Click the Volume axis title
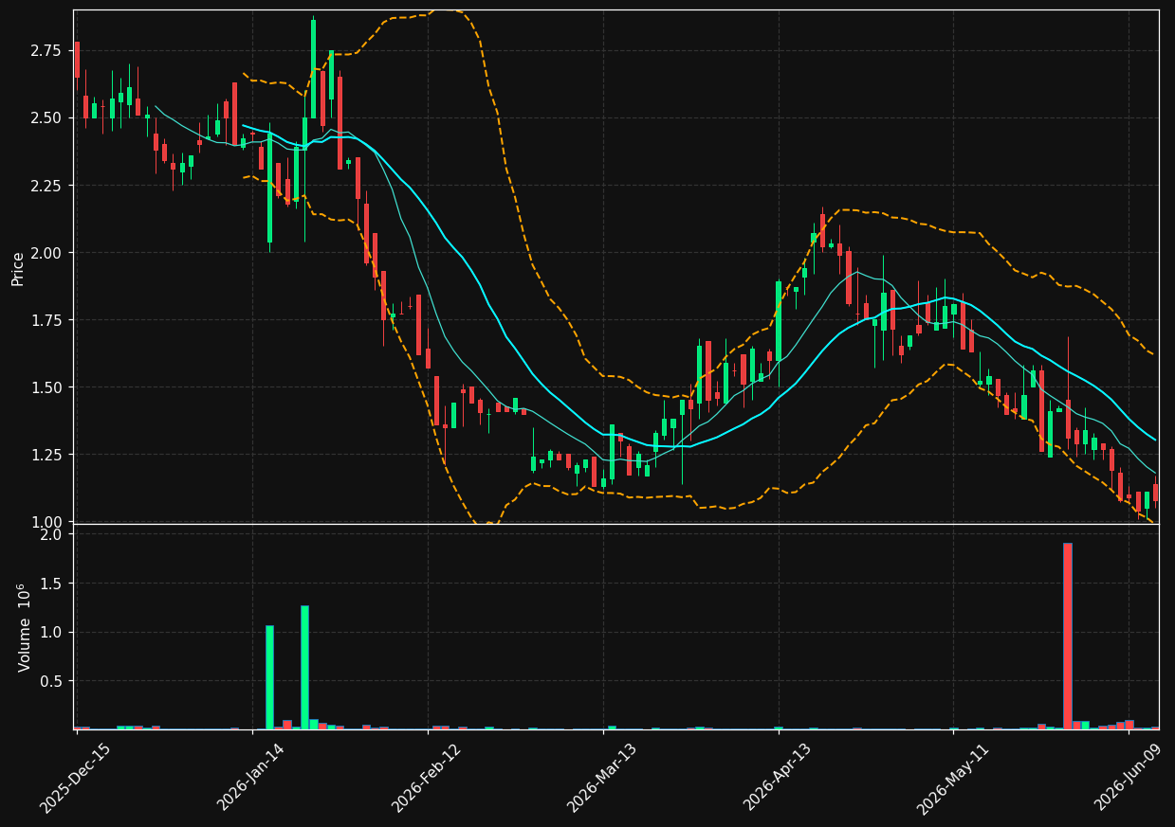The height and width of the screenshot is (827, 1175). 25,627
